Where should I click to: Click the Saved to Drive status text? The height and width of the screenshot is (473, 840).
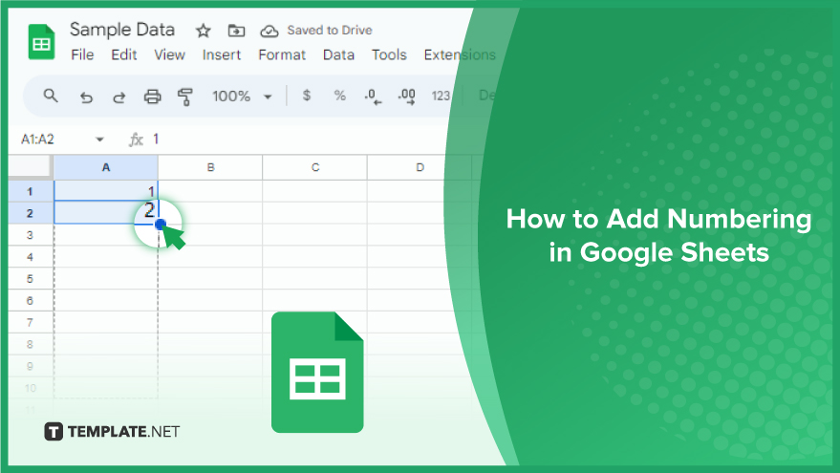330,31
